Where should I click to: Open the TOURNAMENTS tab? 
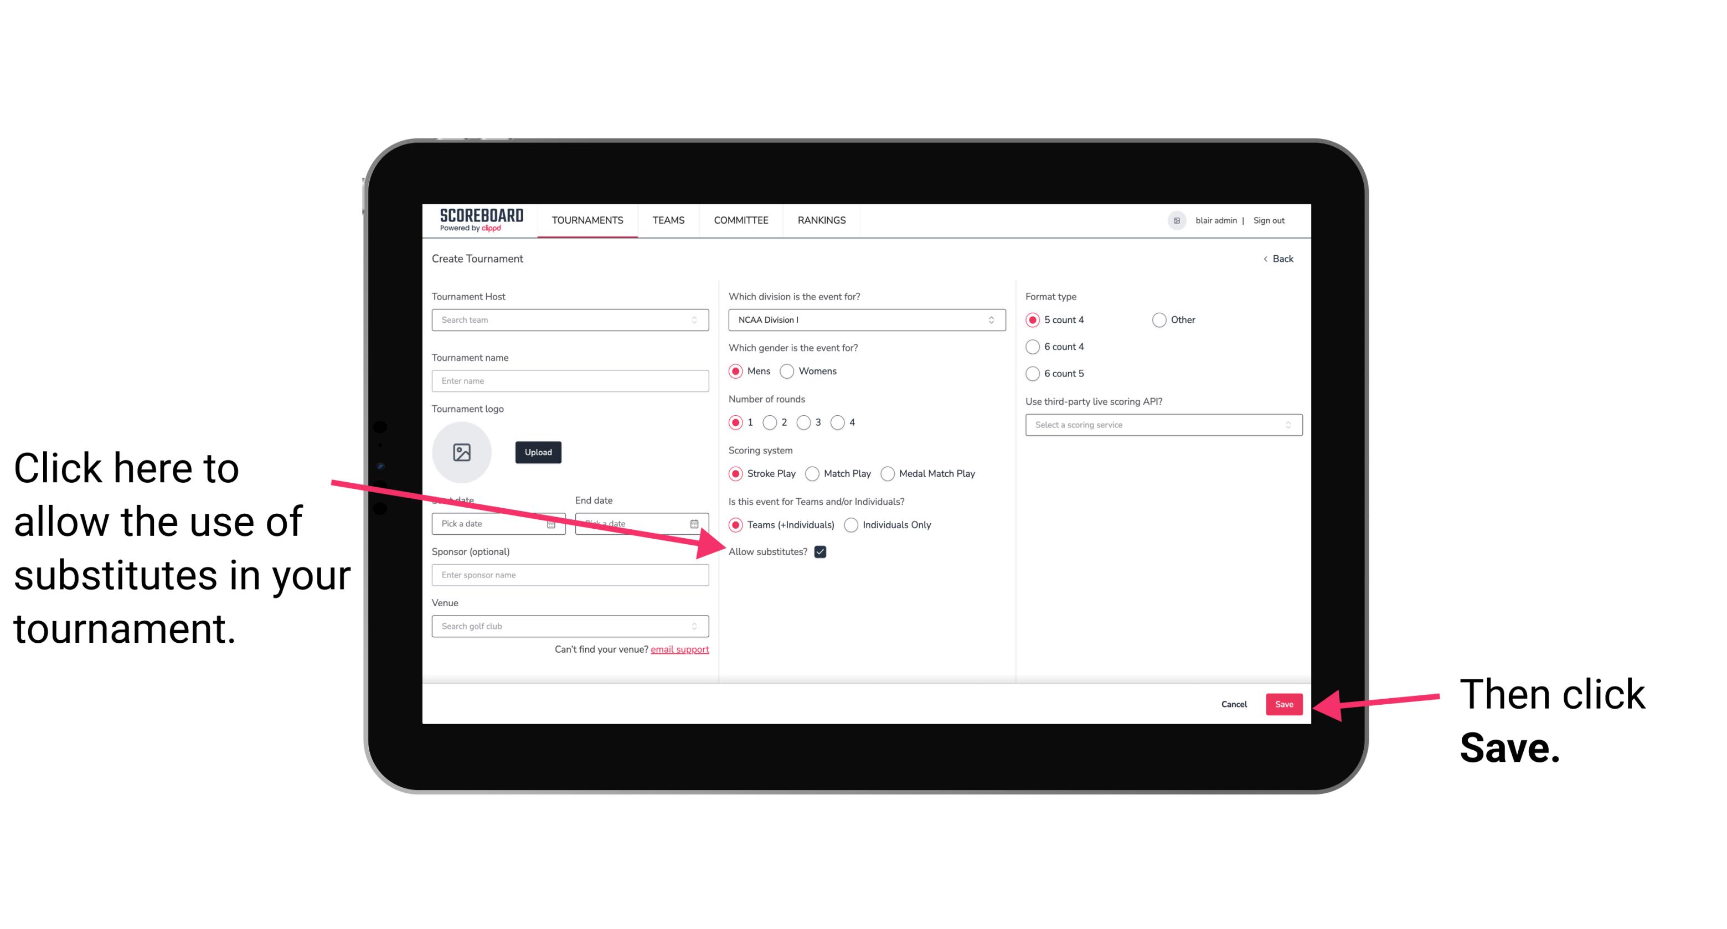[x=587, y=221]
